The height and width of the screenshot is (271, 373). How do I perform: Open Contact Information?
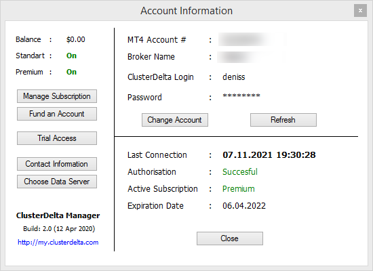click(57, 164)
